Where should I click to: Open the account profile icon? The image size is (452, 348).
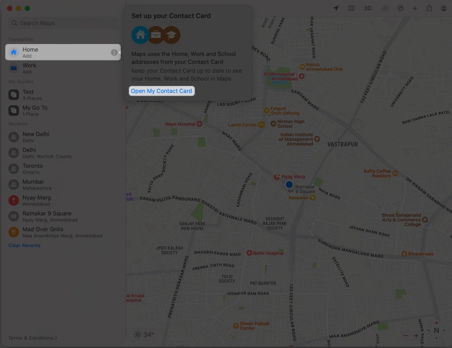click(444, 8)
